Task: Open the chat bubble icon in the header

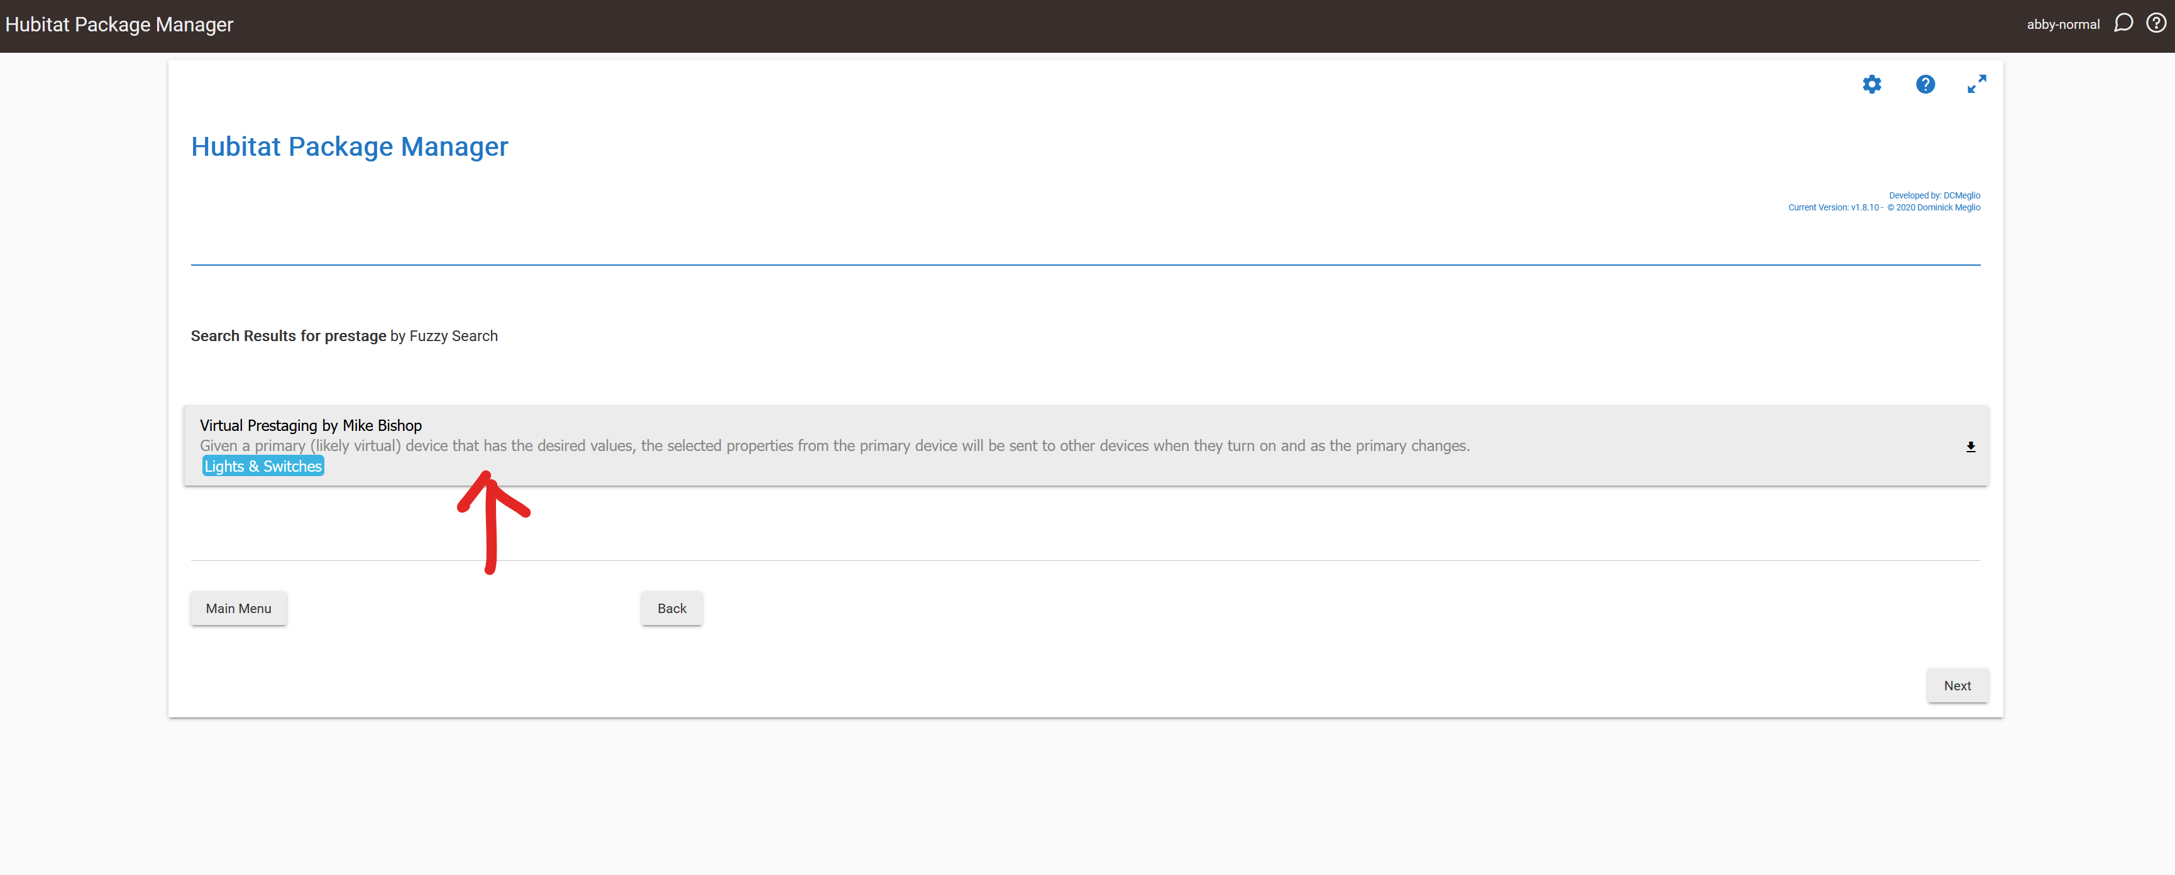Action: (x=2123, y=24)
